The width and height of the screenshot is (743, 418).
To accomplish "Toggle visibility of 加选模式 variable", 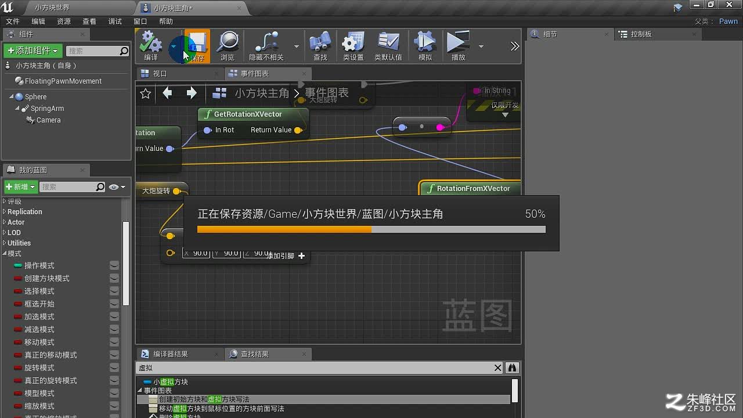I will (x=114, y=316).
